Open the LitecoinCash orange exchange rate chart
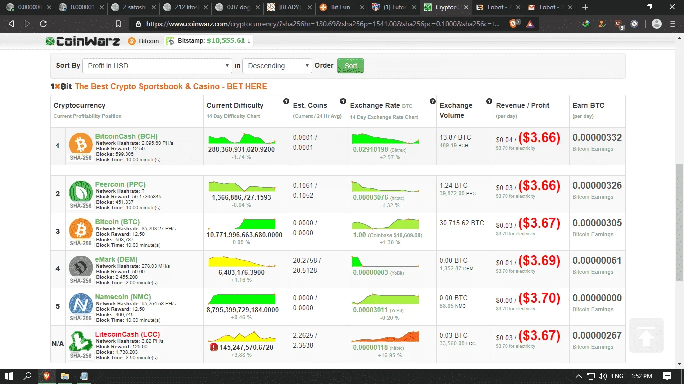The width and height of the screenshot is (684, 384). [x=386, y=336]
